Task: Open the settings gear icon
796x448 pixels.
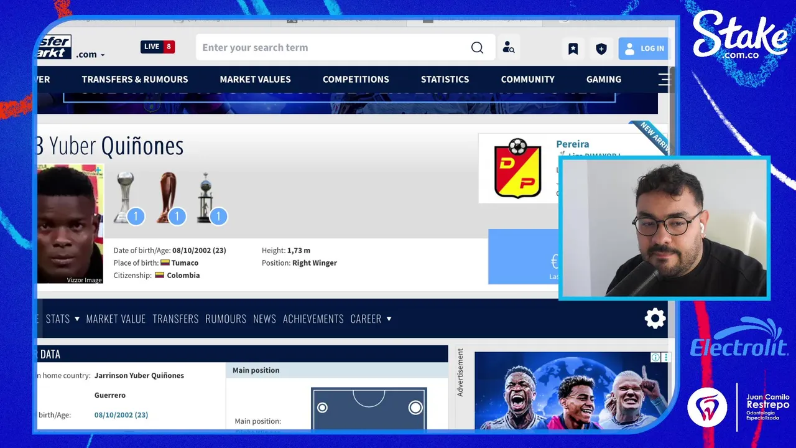Action: [655, 319]
